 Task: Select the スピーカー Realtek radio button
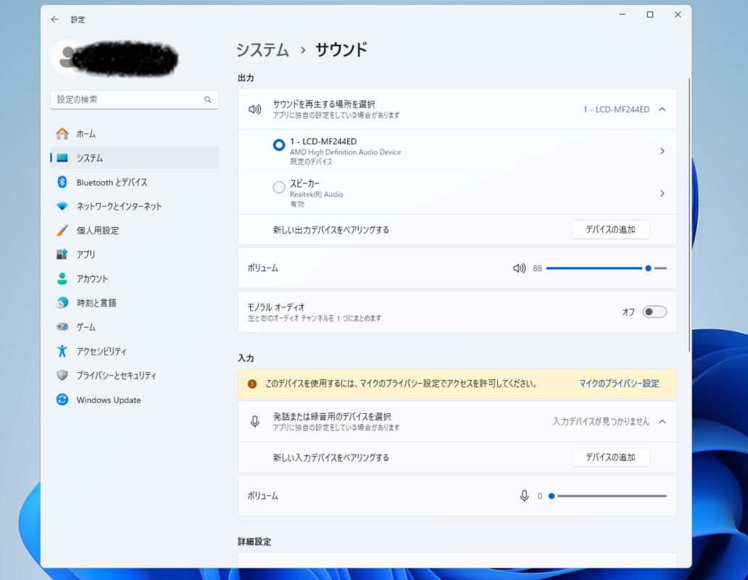pos(279,188)
